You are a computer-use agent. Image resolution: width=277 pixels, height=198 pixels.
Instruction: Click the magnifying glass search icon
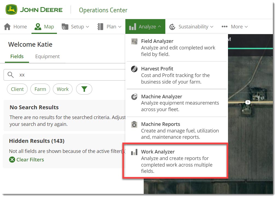tap(11, 75)
